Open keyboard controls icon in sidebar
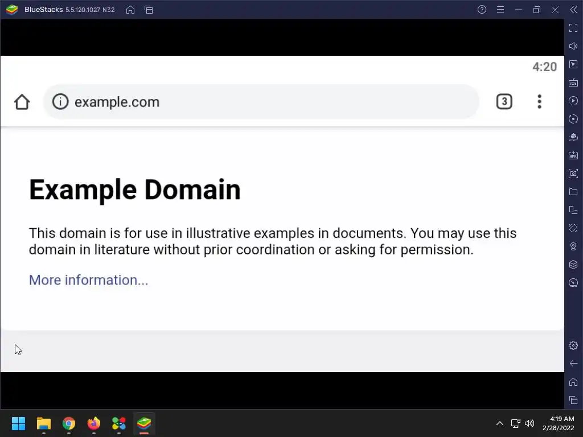 [573, 83]
